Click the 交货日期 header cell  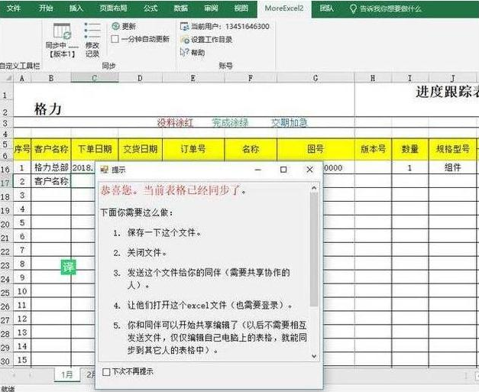(x=141, y=149)
